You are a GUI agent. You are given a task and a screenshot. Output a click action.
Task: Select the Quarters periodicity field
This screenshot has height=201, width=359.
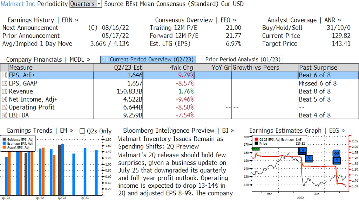click(x=83, y=4)
